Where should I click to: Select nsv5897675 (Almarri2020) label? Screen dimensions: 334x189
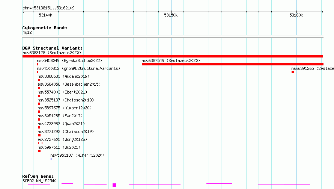coord(65,108)
